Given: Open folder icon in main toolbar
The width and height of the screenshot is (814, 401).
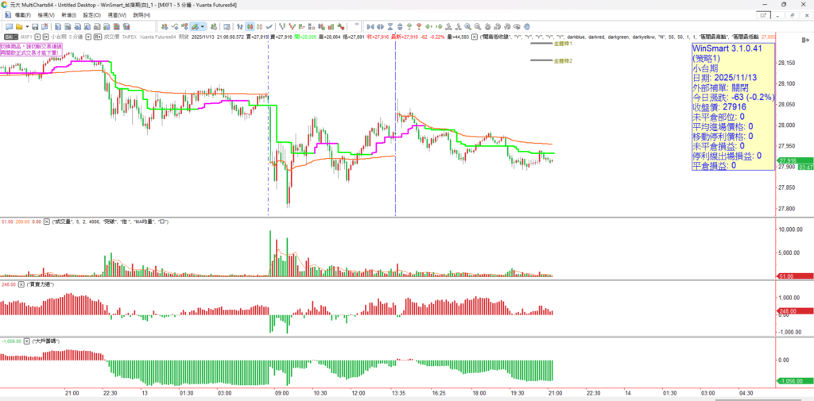Looking at the screenshot, I should [17, 26].
